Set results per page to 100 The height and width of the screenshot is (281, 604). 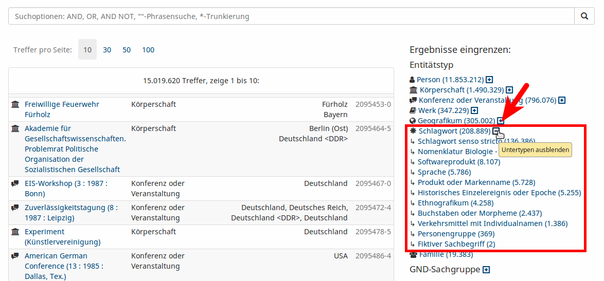(148, 50)
